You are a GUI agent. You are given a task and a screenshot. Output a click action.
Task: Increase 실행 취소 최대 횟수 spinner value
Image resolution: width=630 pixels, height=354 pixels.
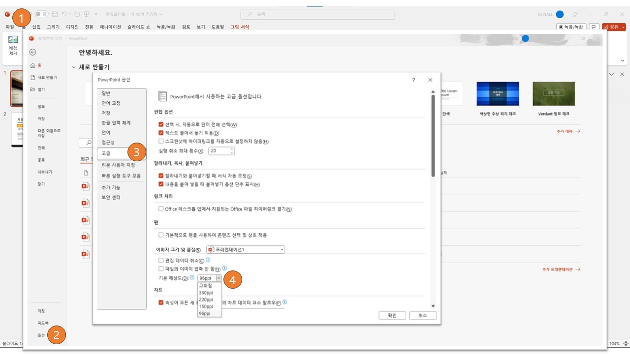tap(232, 149)
